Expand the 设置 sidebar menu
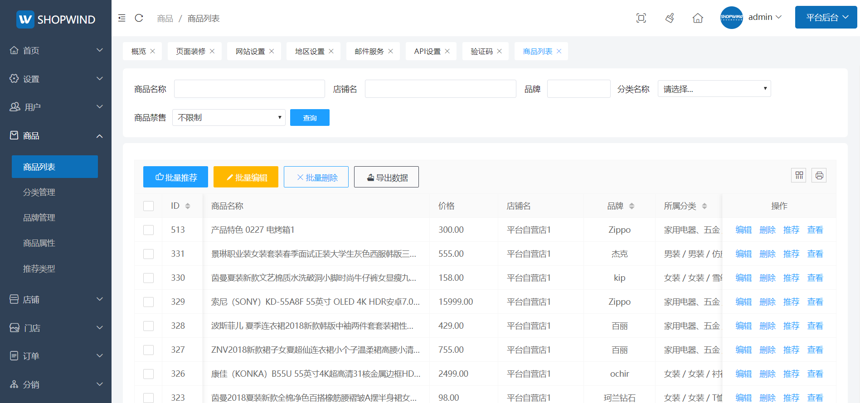Viewport: 860px width, 403px height. click(x=56, y=79)
